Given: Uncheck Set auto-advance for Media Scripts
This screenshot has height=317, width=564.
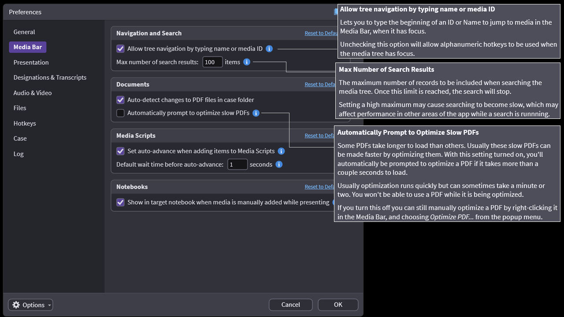Looking at the screenshot, I should (120, 151).
